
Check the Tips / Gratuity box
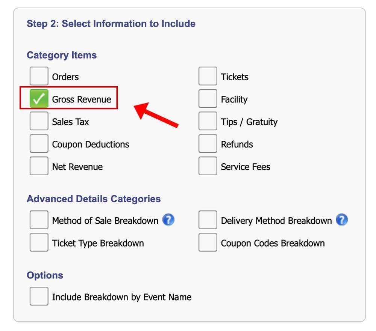(x=208, y=122)
